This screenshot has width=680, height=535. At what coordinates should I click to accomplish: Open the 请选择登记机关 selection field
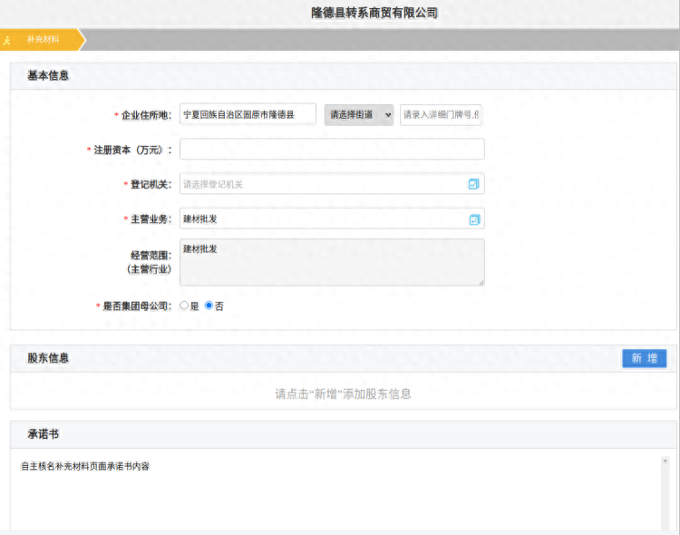point(322,184)
